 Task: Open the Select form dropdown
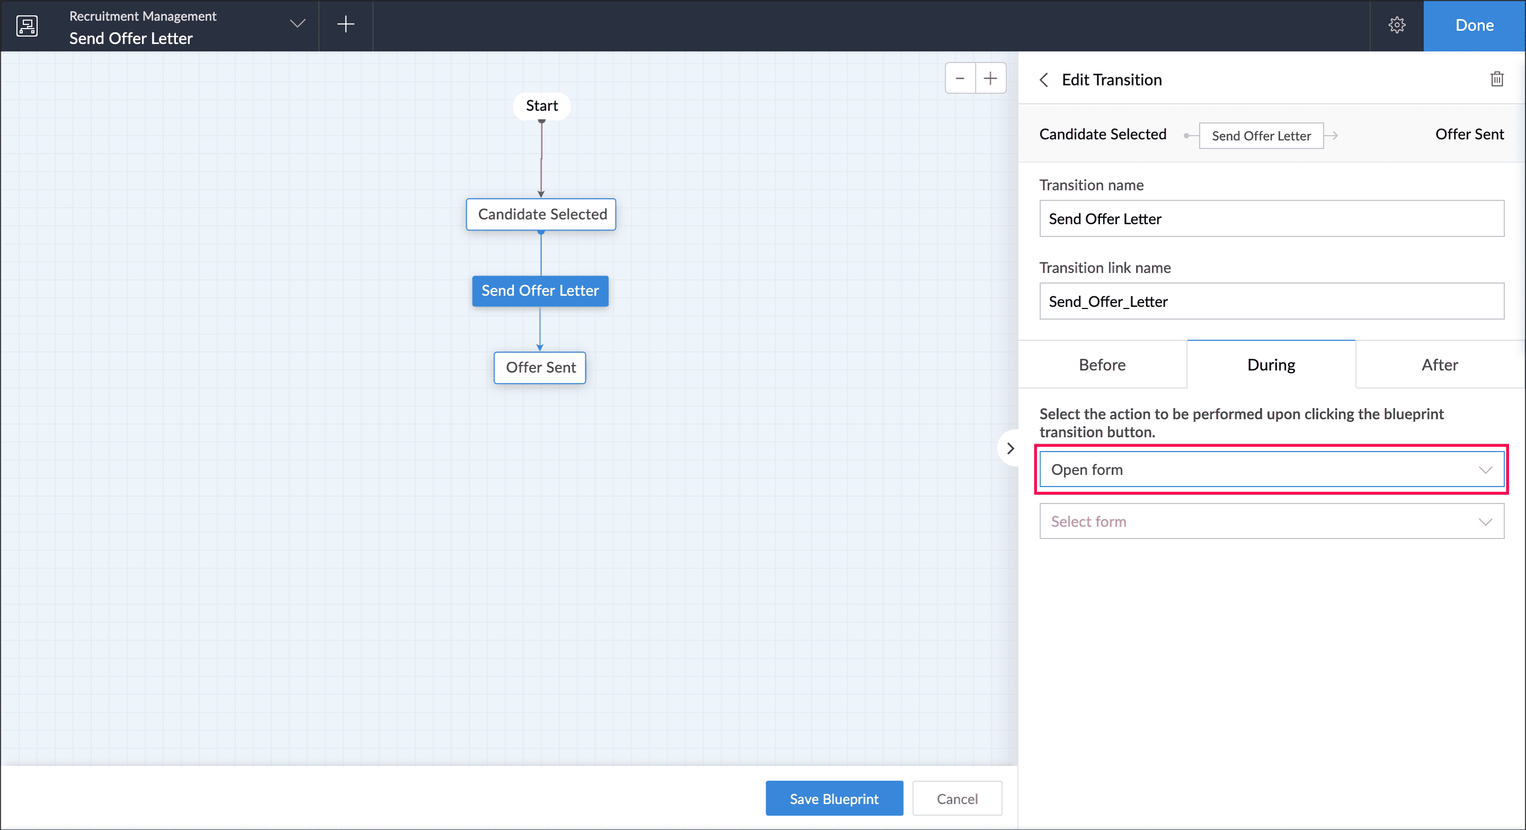click(x=1271, y=522)
